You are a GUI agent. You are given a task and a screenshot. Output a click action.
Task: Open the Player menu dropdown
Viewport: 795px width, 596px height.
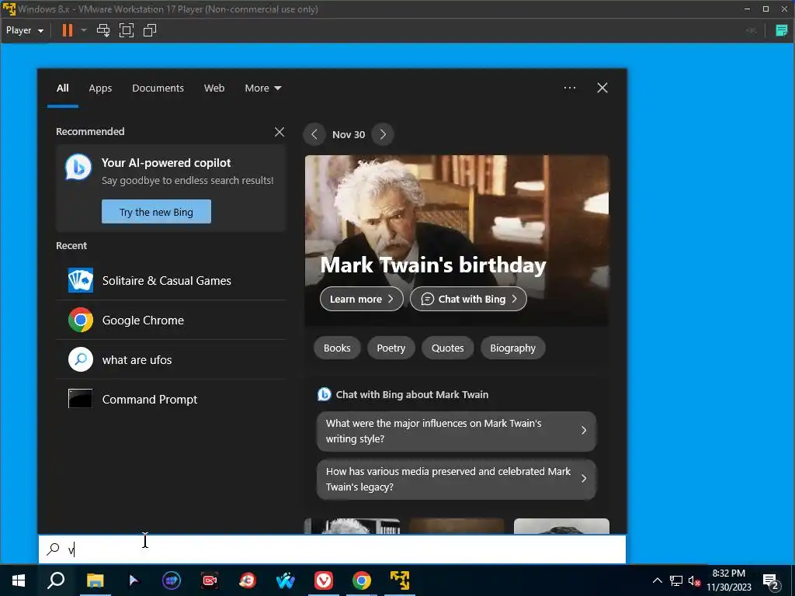click(x=24, y=30)
